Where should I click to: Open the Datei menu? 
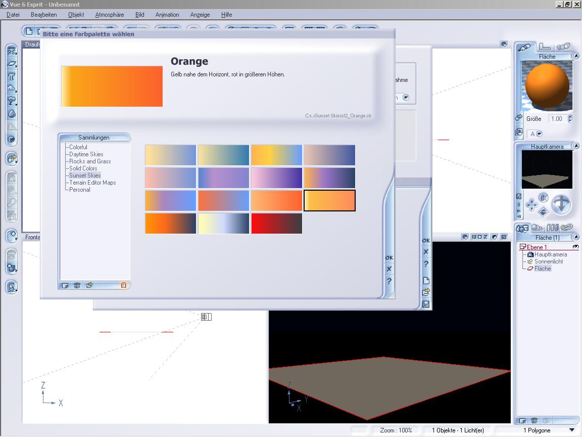13,15
